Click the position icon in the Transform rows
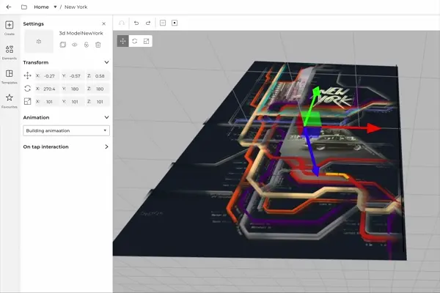This screenshot has height=293, width=440. pos(28,75)
